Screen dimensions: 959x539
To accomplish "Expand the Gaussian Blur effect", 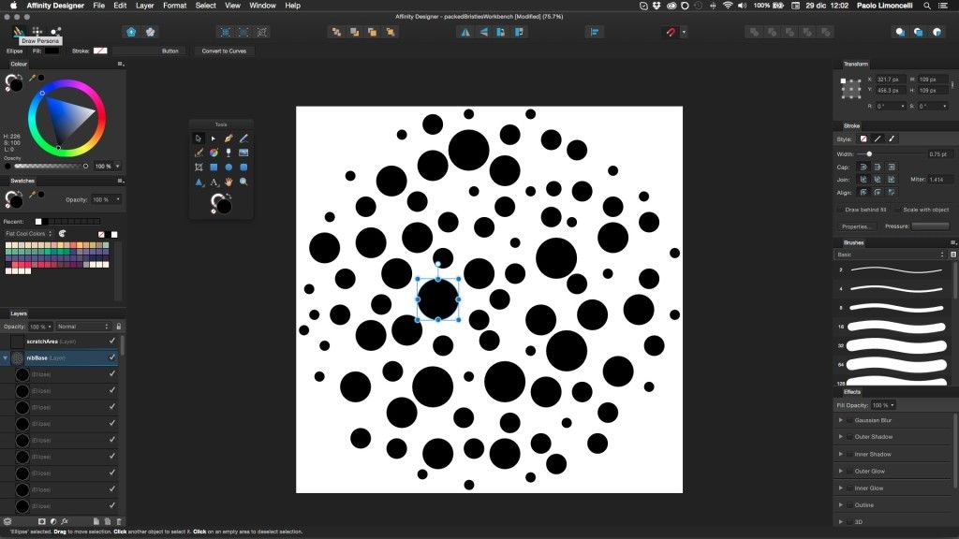I will [840, 420].
